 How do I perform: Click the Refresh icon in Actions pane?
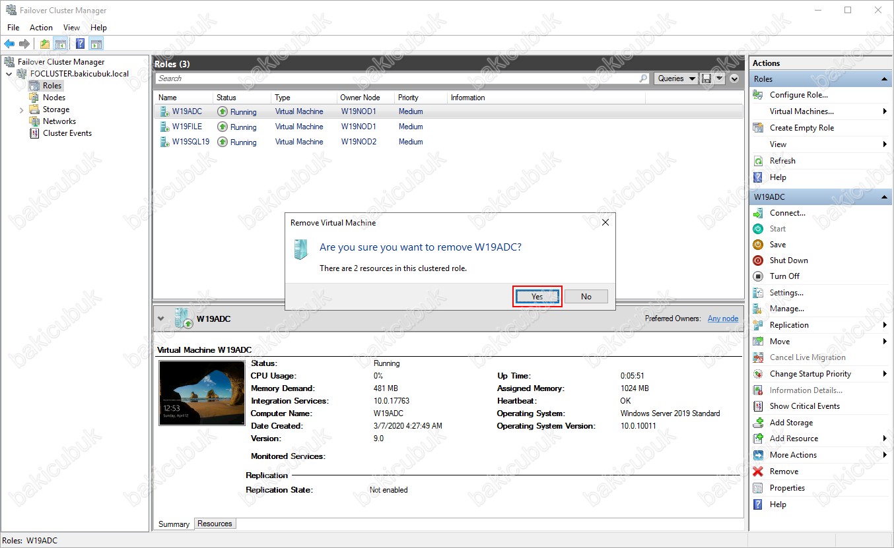point(758,161)
